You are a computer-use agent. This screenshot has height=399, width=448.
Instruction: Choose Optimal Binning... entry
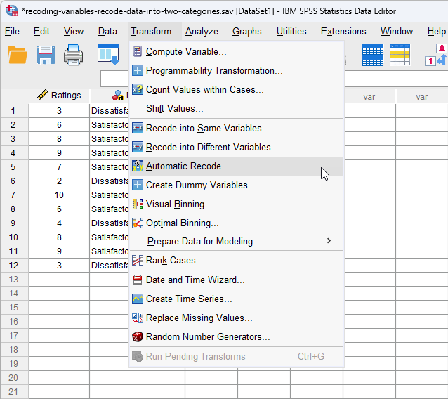[236, 223]
